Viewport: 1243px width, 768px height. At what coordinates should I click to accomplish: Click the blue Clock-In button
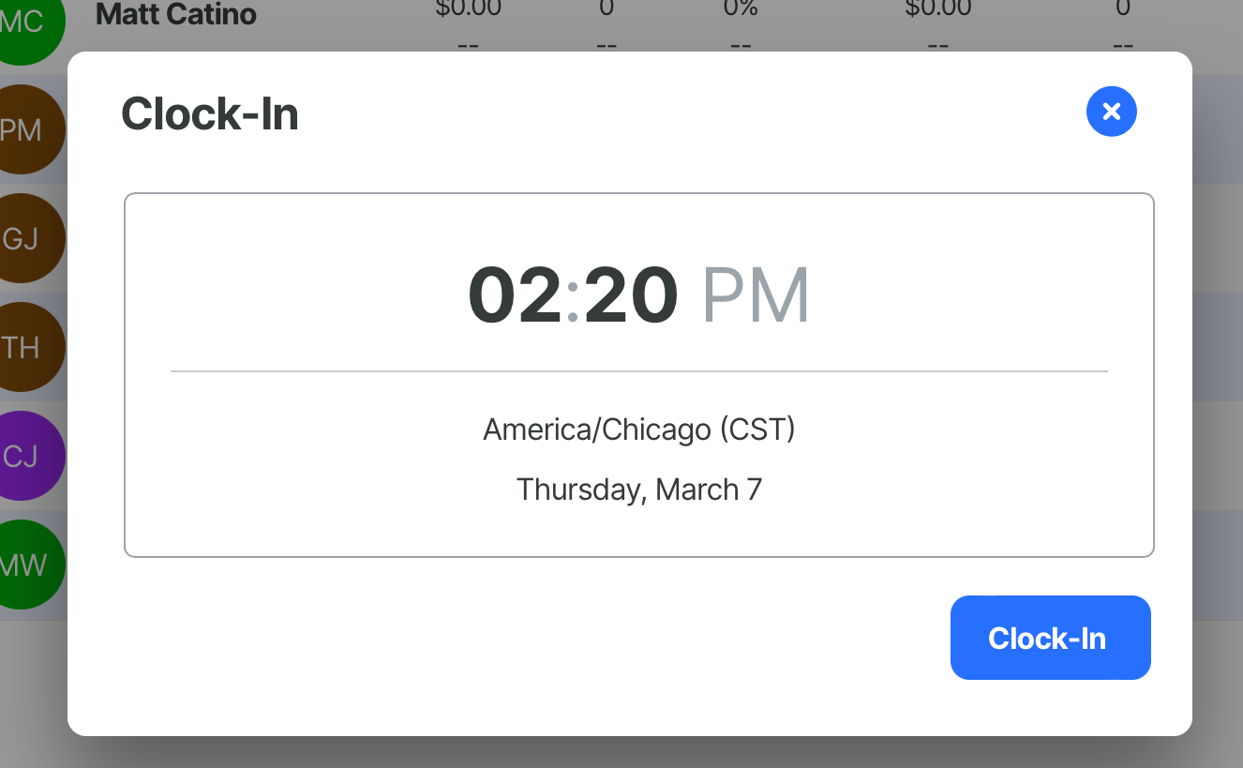1050,638
